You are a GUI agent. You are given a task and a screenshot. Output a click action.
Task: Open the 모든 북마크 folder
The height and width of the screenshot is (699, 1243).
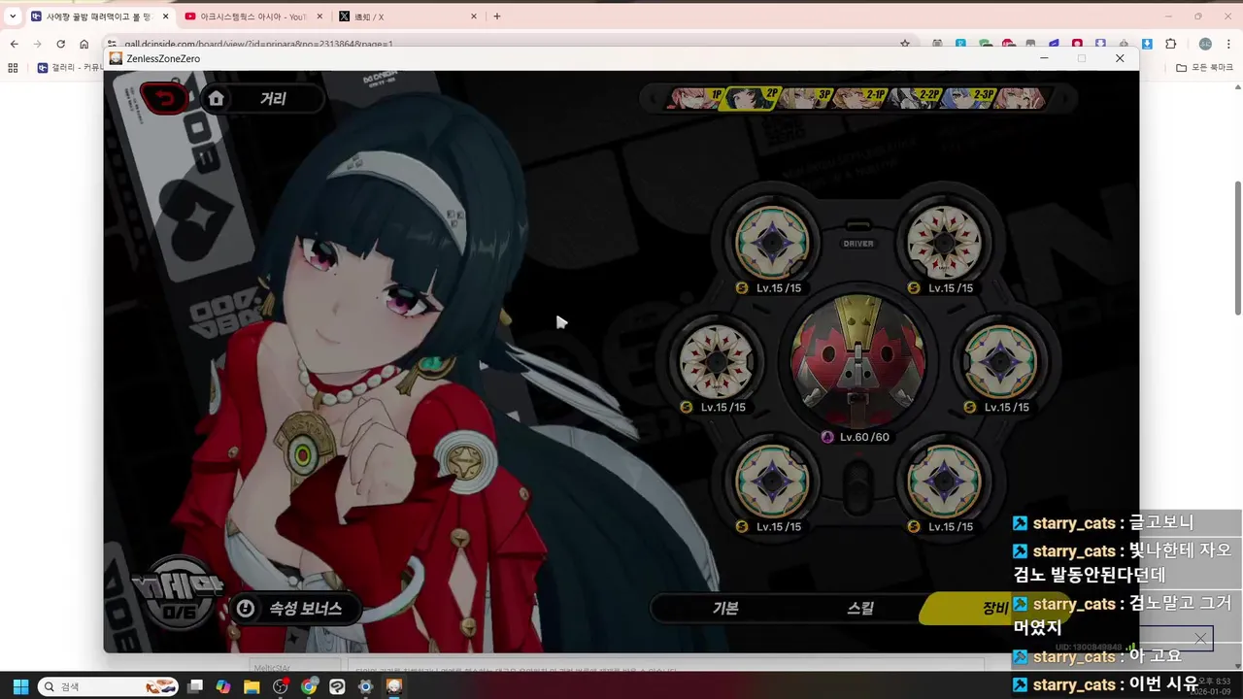click(1204, 68)
